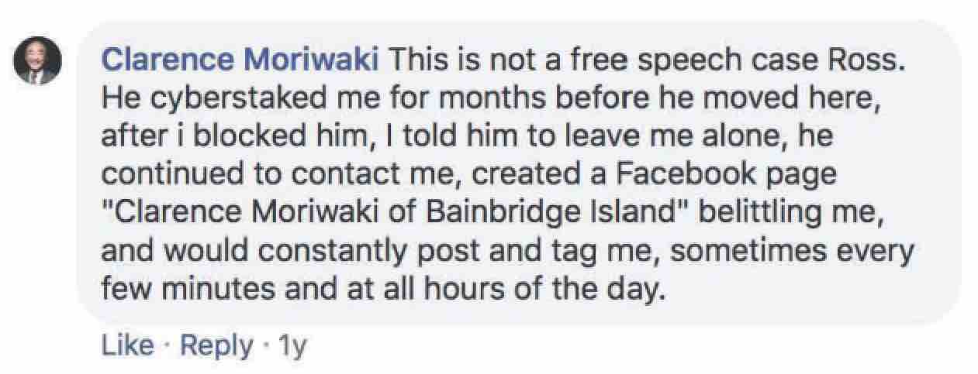Image resolution: width=978 pixels, height=374 pixels.
Task: Like Clarence Moriwaki's comment
Action: 127,346
